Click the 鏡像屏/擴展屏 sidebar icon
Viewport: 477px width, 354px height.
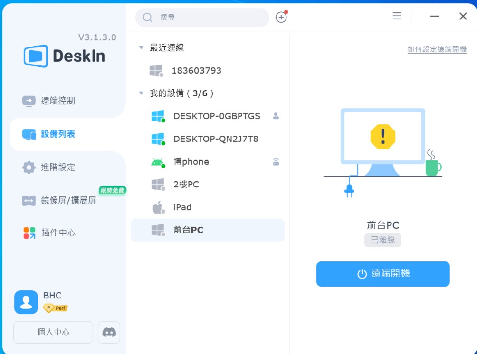pos(29,201)
